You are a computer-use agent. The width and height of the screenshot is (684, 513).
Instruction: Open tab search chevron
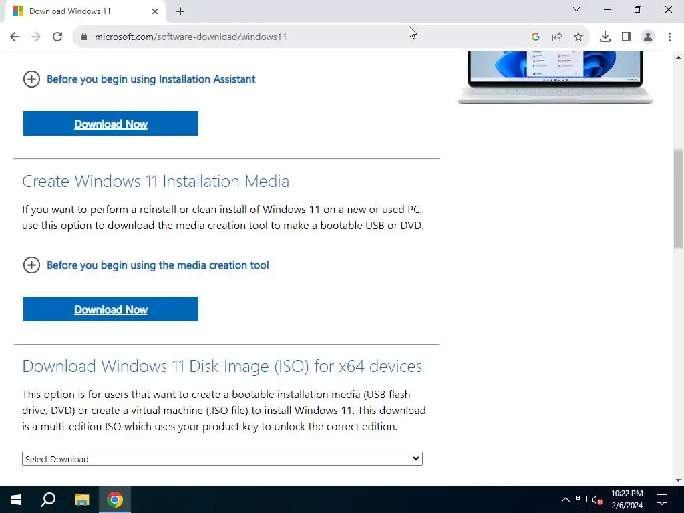(576, 9)
